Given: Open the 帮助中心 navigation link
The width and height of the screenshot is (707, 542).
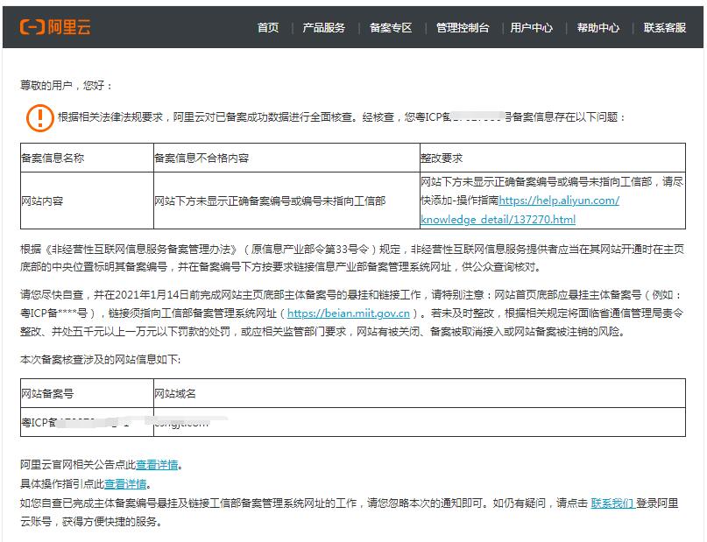Looking at the screenshot, I should [597, 28].
